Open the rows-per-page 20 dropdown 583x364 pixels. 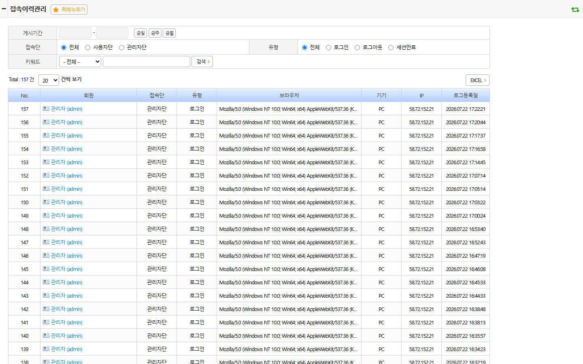(x=49, y=80)
